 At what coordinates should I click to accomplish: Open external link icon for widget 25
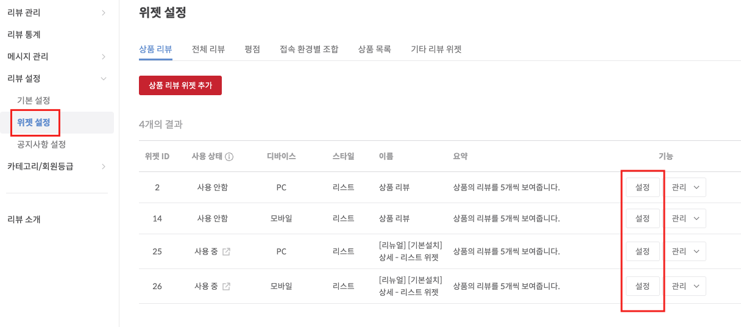coord(226,251)
